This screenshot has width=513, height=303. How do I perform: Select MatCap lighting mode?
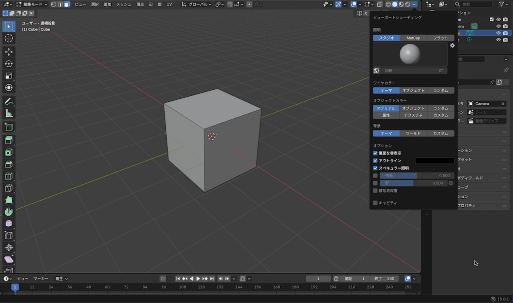pos(413,38)
